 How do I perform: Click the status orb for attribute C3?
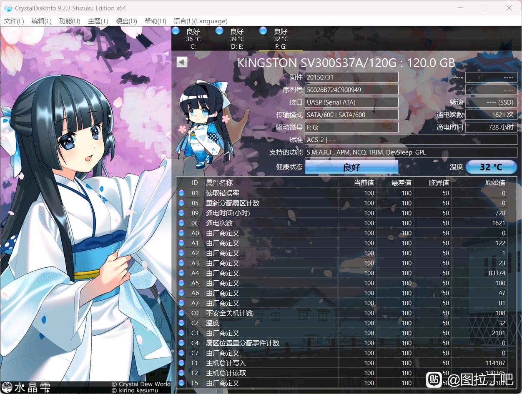pos(181,333)
